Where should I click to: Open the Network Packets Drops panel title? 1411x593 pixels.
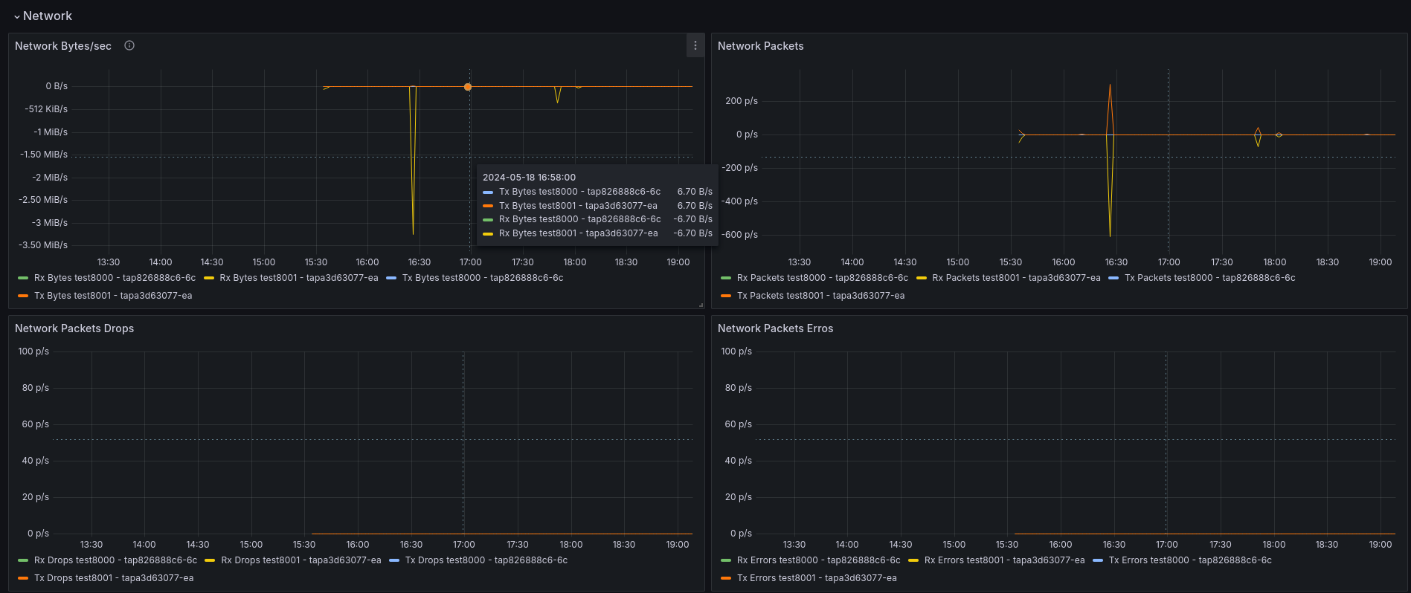coord(74,328)
